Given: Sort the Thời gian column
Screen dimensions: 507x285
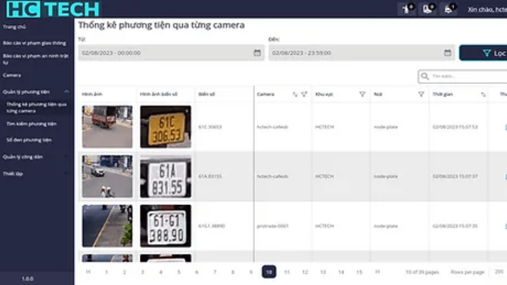Looking at the screenshot, I should 483,94.
